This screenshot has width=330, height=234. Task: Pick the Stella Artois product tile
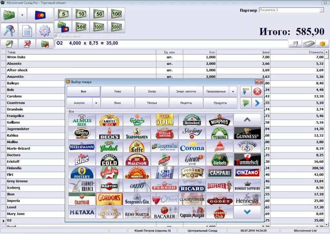tap(164, 133)
